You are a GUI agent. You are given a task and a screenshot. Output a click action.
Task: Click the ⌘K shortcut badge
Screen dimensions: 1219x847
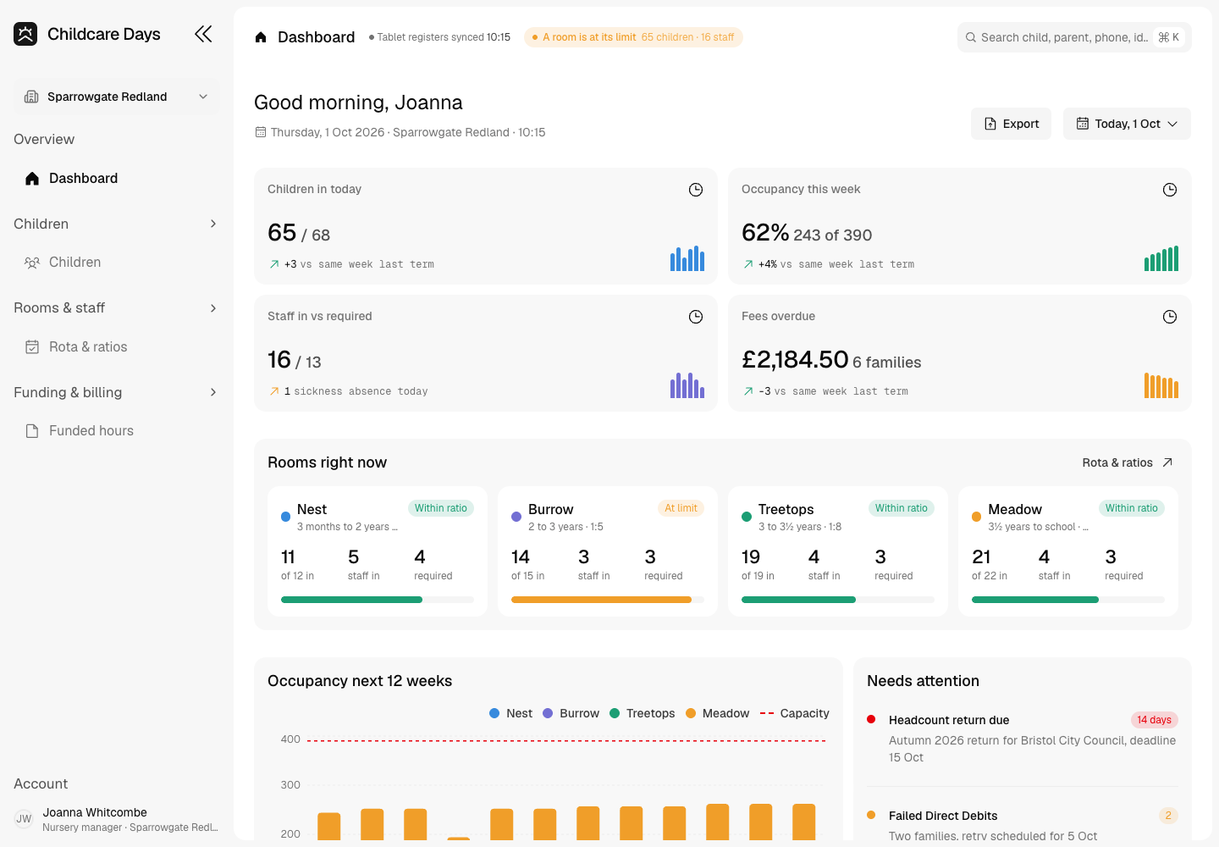coord(1169,37)
